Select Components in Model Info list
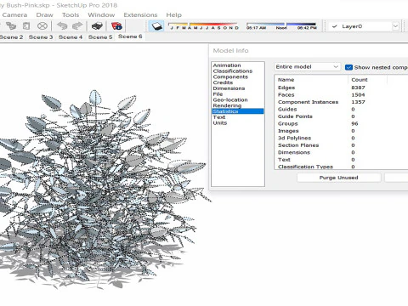 pyautogui.click(x=230, y=76)
